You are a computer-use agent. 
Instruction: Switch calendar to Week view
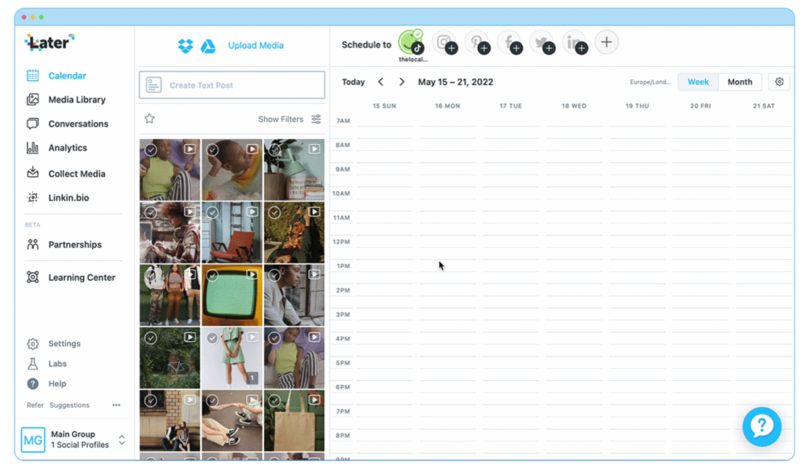[698, 82]
